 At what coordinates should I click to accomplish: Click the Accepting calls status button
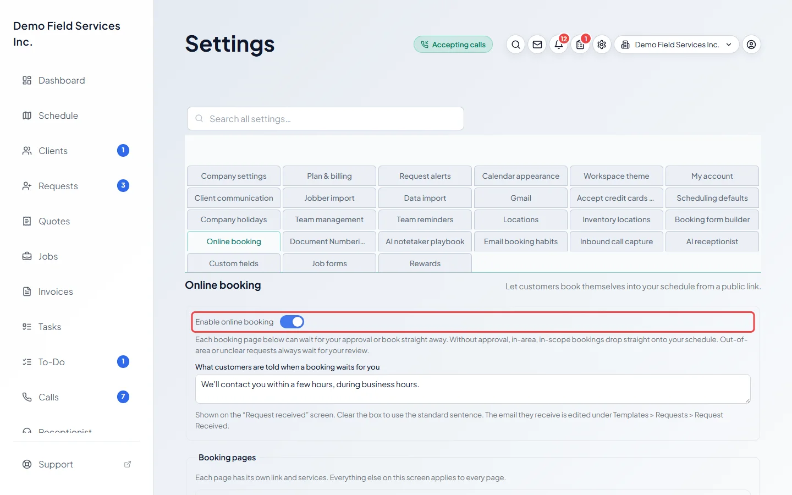click(453, 45)
